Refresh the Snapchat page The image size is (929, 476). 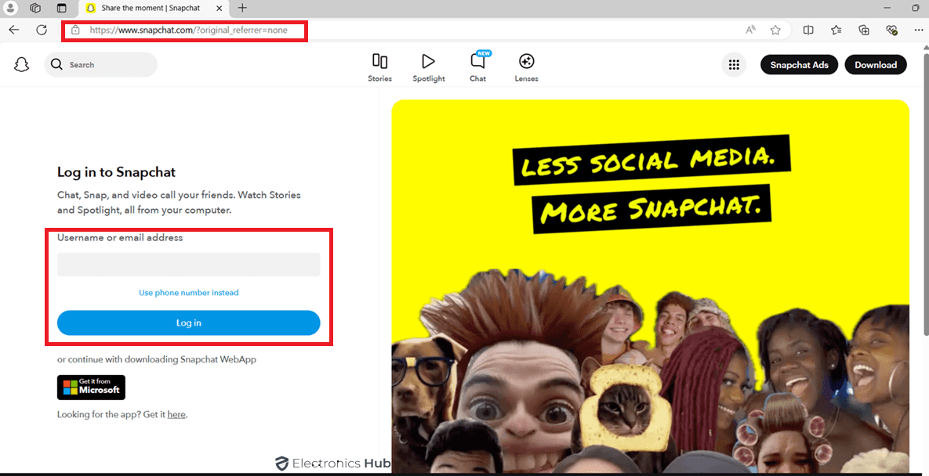pyautogui.click(x=42, y=30)
